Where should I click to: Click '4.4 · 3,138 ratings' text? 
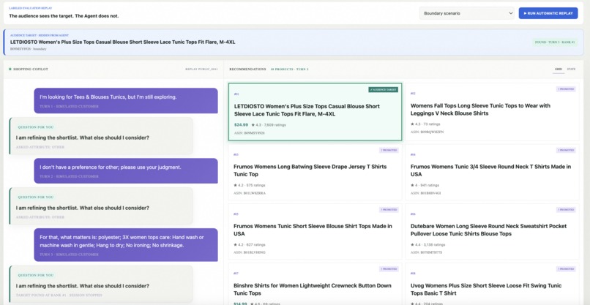coord(430,245)
